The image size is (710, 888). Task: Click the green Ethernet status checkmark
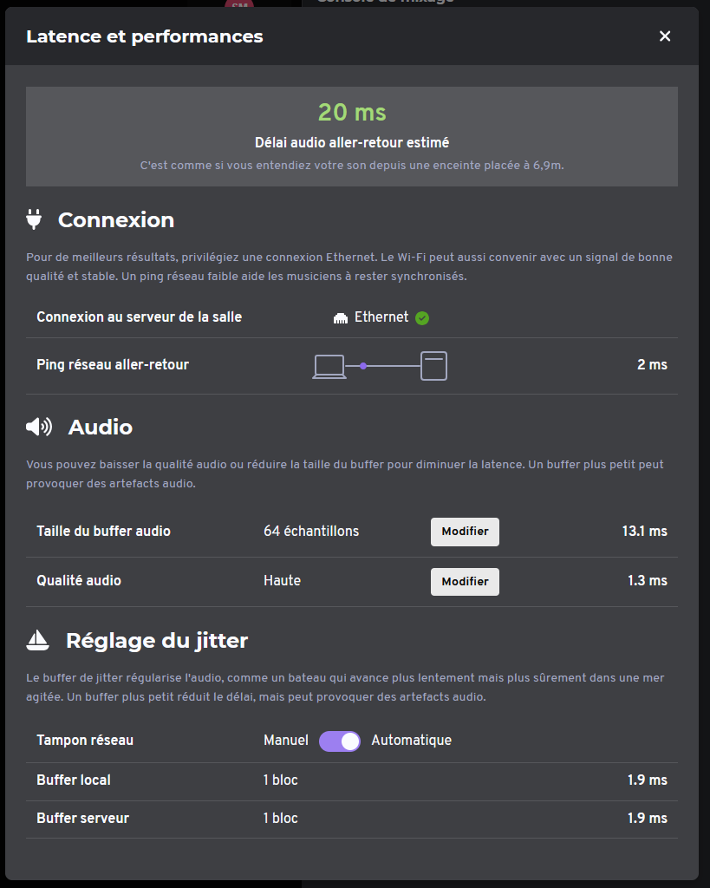click(422, 318)
